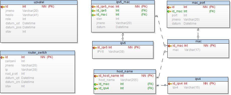
Task: Click the green key icon beside id_ipv4 in host_name
Action: point(96,88)
